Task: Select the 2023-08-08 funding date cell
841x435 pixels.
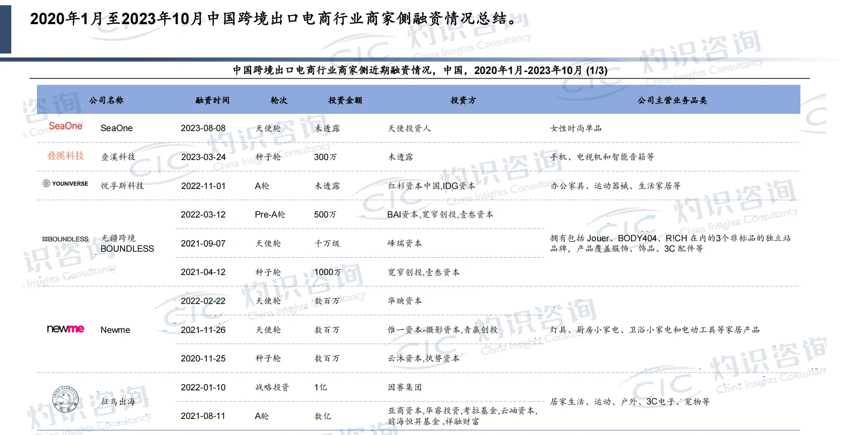Action: pyautogui.click(x=203, y=128)
